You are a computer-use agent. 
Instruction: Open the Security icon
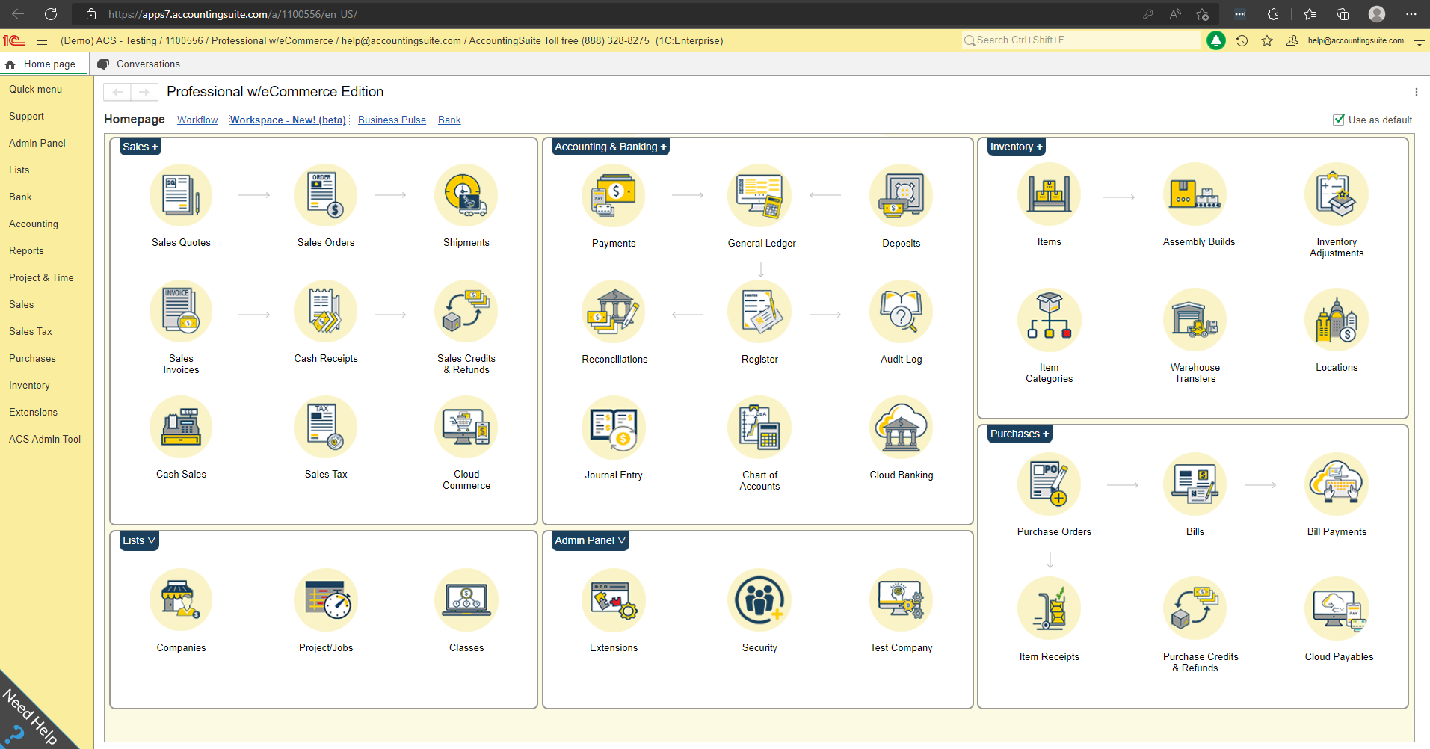click(x=759, y=599)
